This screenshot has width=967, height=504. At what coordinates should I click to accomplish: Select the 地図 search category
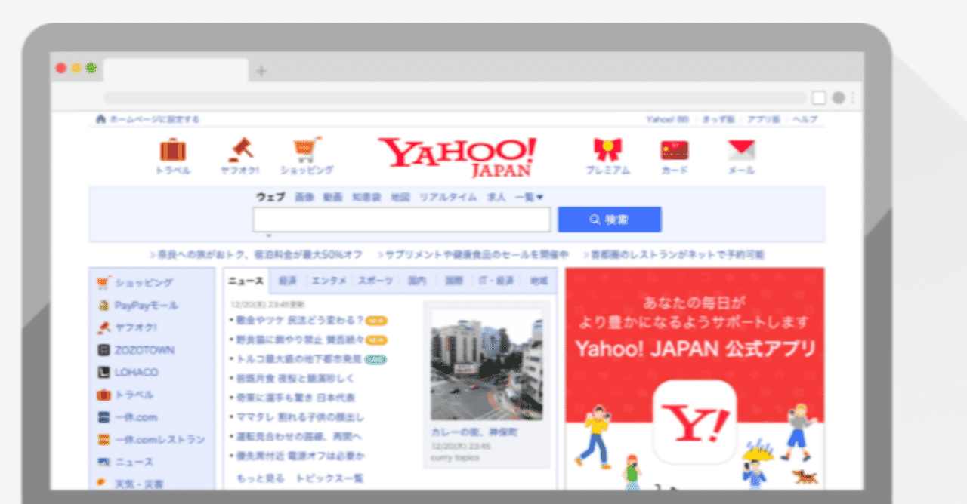click(x=400, y=197)
